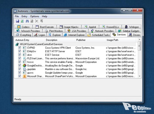This screenshot has height=114, width=154.
Task: Show the Network Providers tab
Action: (102, 31)
